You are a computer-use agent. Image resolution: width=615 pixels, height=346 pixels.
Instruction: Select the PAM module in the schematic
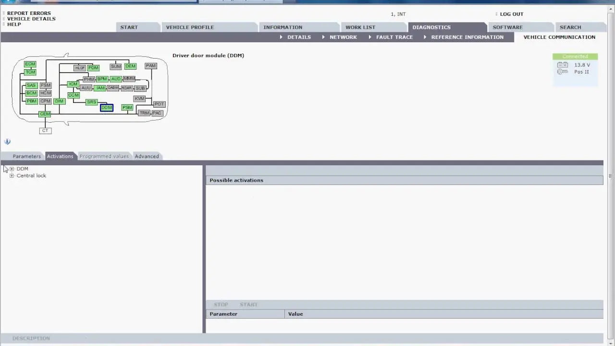(x=150, y=65)
